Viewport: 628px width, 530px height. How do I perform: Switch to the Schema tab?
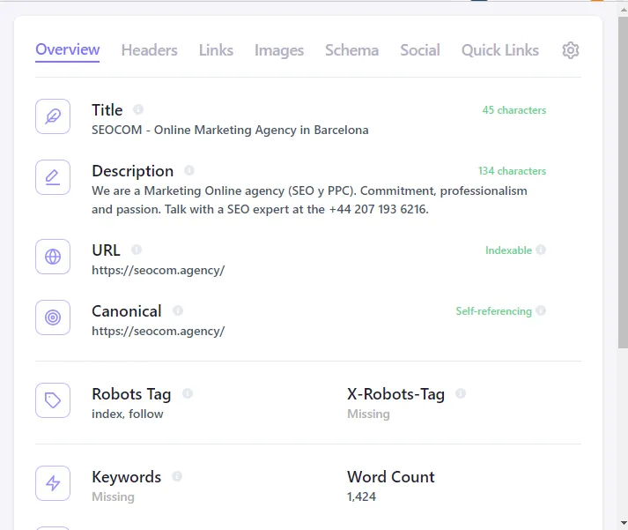351,50
